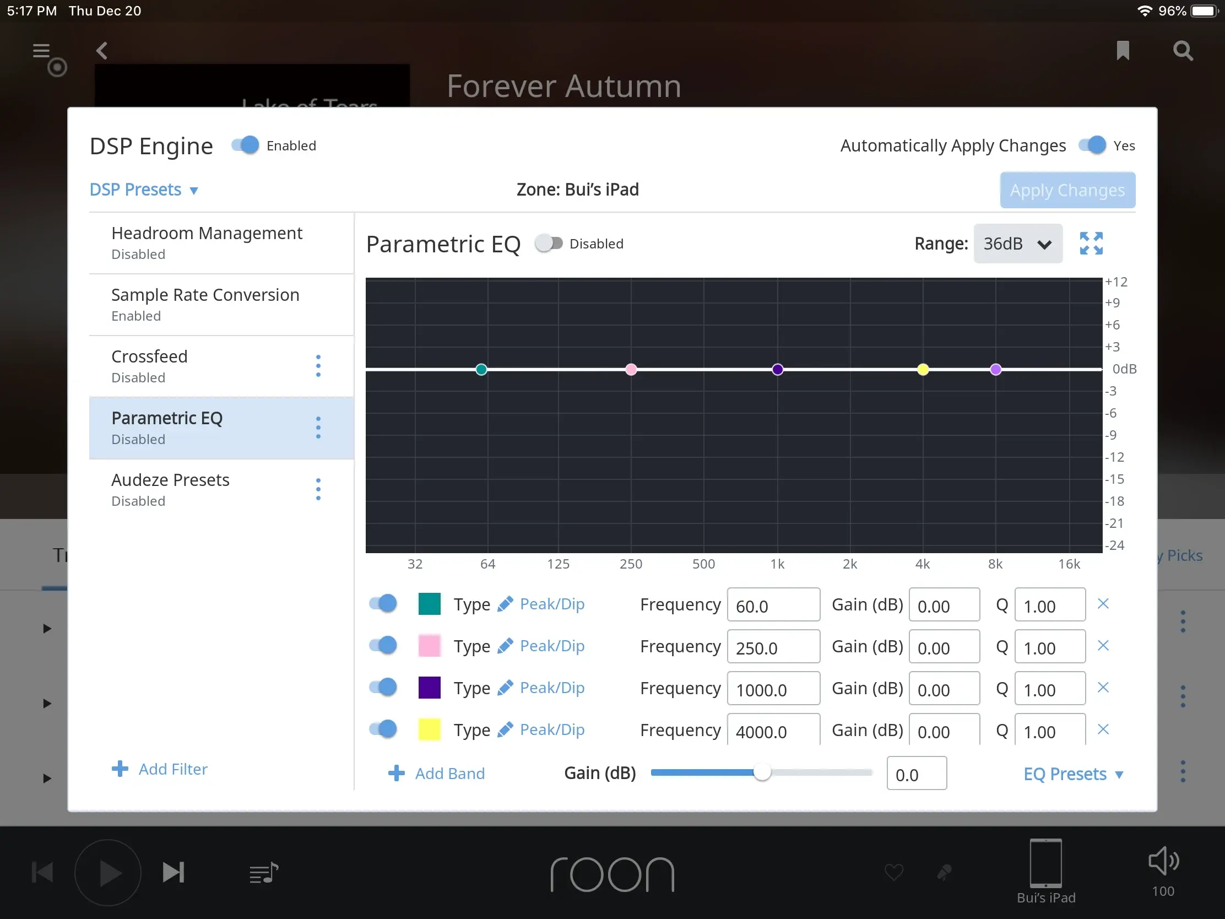Expand the DSP Presets dropdown
This screenshot has height=919, width=1225.
point(144,190)
